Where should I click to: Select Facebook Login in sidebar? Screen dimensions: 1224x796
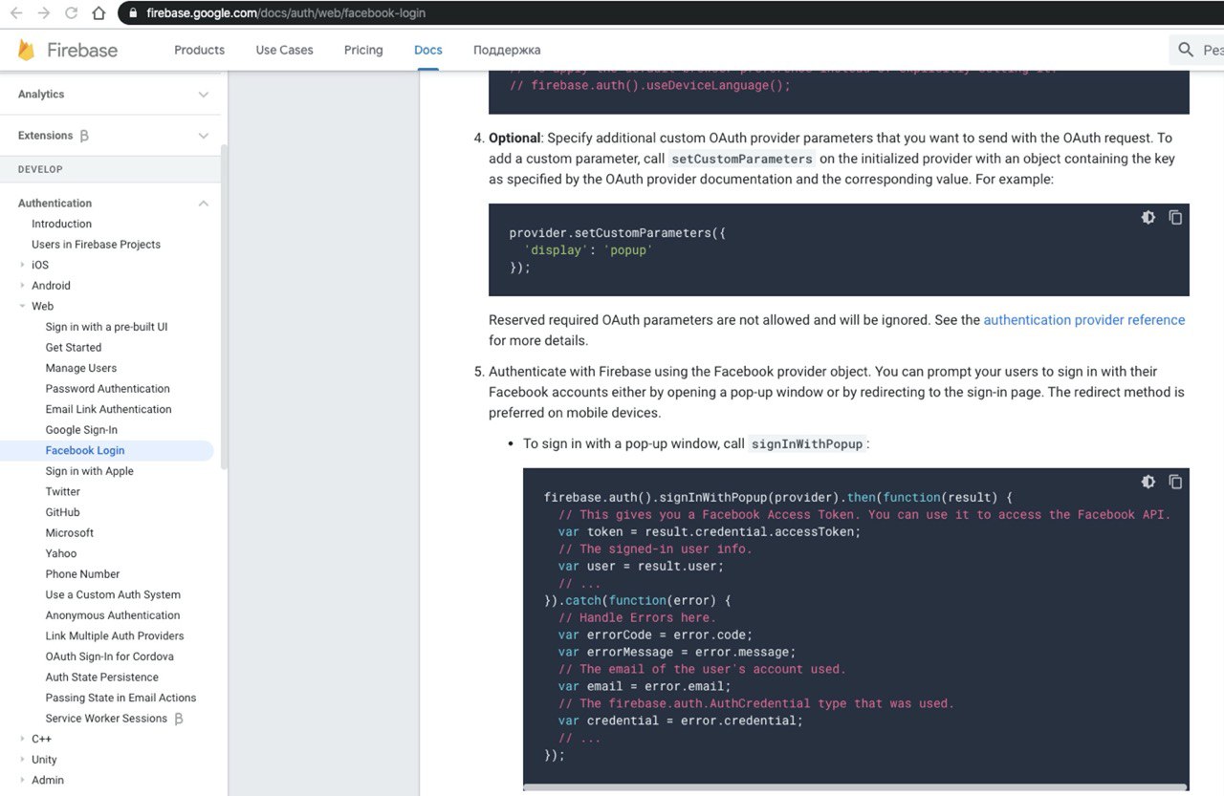[85, 450]
